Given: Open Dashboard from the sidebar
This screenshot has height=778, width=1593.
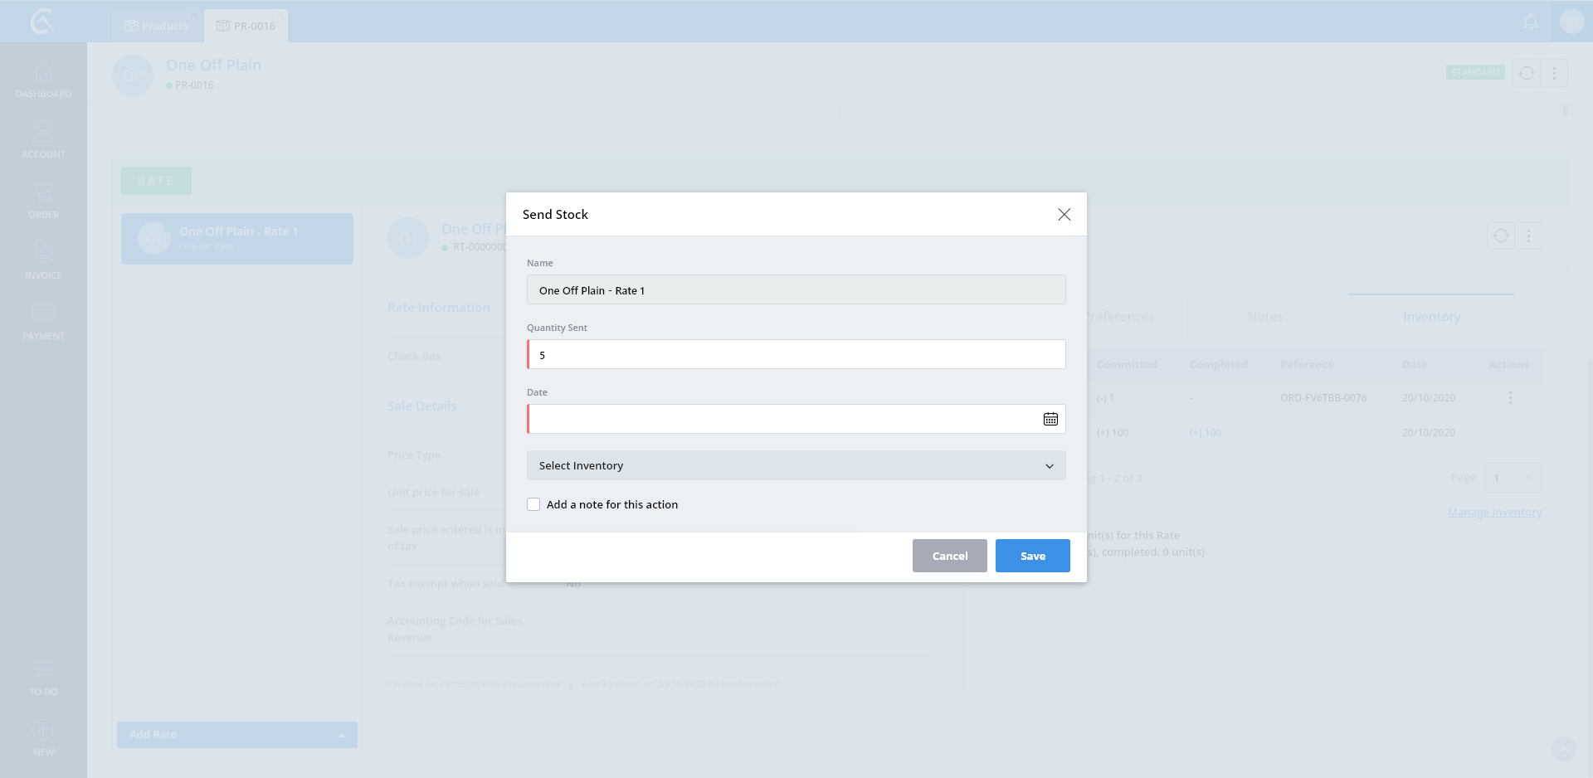Looking at the screenshot, I should coord(43,80).
